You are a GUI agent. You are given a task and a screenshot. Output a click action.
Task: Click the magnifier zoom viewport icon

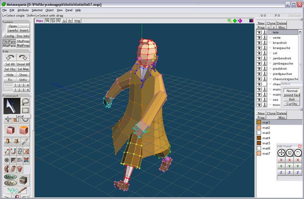[230, 21]
